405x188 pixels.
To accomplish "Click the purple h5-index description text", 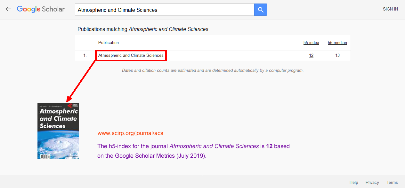I will pyautogui.click(x=193, y=151).
